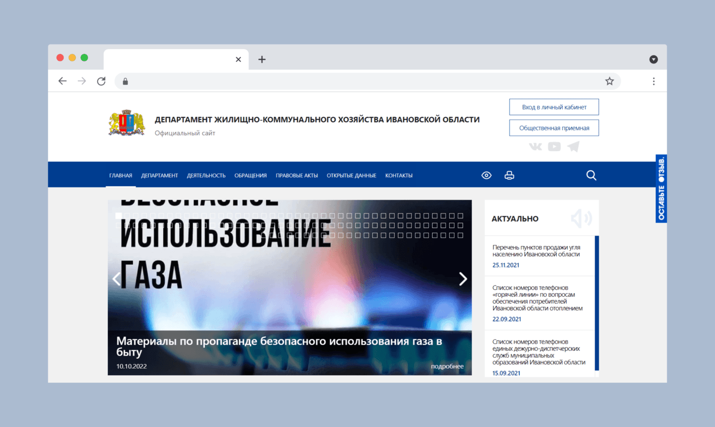Viewport: 715px width, 427px height.
Task: Activate the site search magnifier
Action: tap(591, 175)
